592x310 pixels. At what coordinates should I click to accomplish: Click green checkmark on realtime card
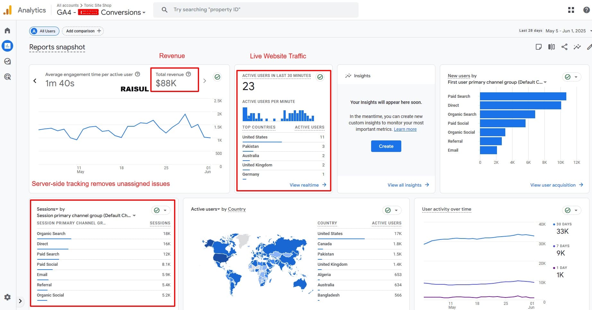click(x=320, y=77)
